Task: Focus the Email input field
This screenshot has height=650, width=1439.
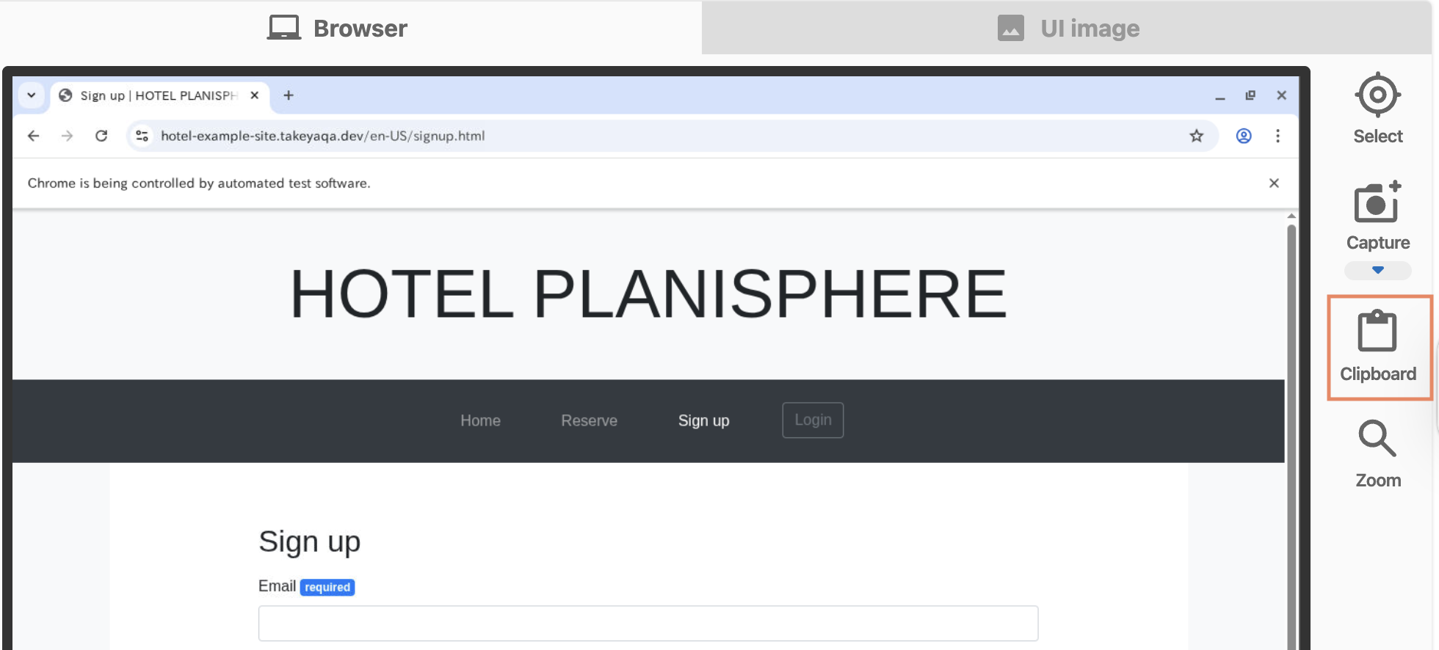Action: (x=648, y=624)
